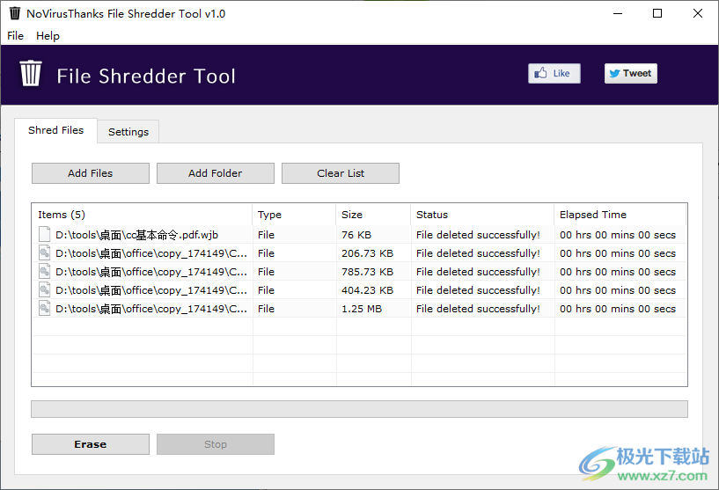
Task: Close the File Shredder Tool window
Action: [x=698, y=13]
